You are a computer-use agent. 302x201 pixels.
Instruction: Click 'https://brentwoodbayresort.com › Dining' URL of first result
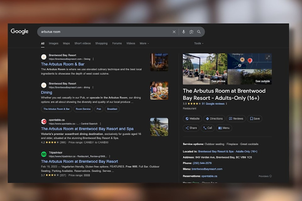70,59
